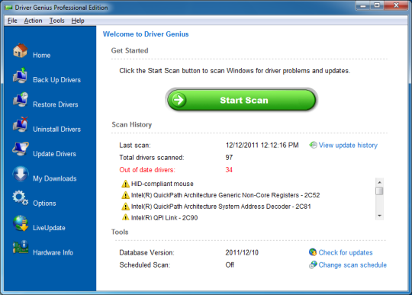Open the Change scan schedule link
This screenshot has height=295, width=412.
point(352,265)
